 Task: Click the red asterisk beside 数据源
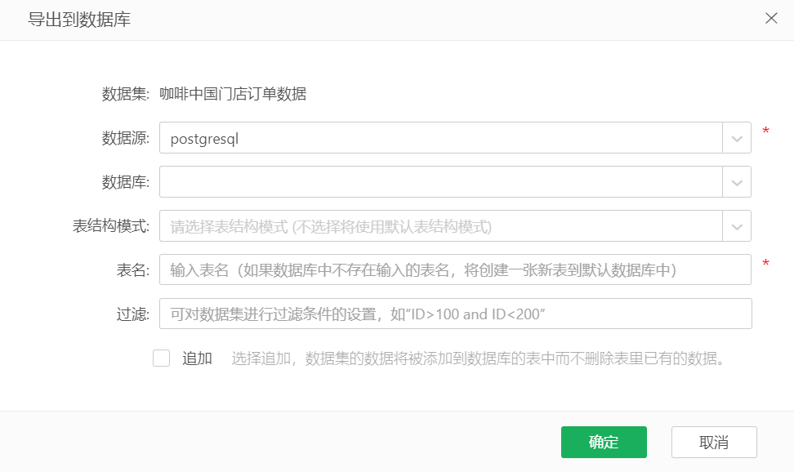pos(765,132)
